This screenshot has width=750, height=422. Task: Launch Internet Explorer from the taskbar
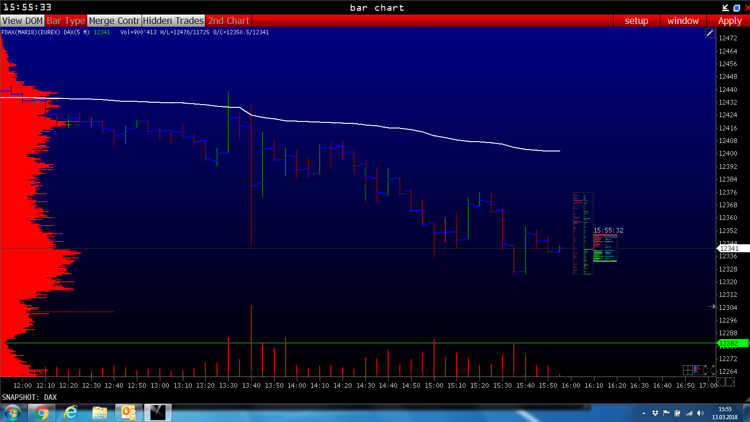(71, 413)
